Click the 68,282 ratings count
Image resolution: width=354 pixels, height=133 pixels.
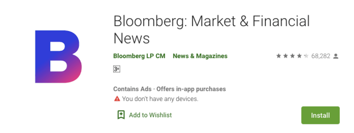coord(321,56)
